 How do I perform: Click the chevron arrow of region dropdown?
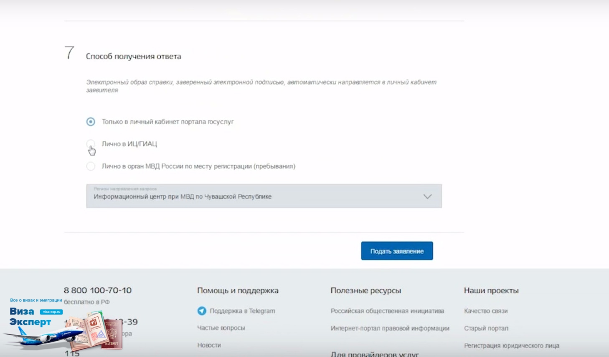[x=427, y=196]
